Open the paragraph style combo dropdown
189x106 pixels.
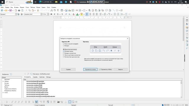[x=16, y=14]
